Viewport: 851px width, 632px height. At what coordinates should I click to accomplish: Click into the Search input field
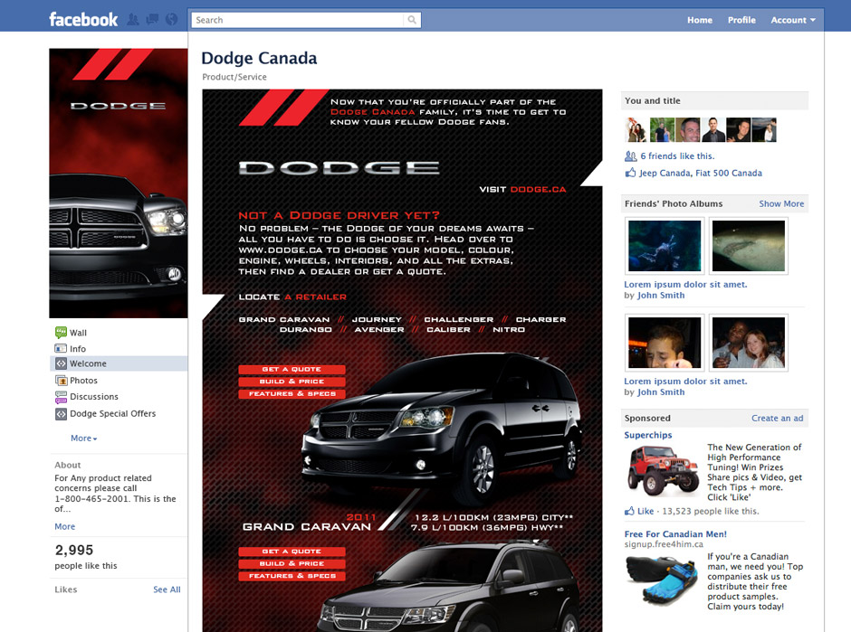[x=298, y=20]
